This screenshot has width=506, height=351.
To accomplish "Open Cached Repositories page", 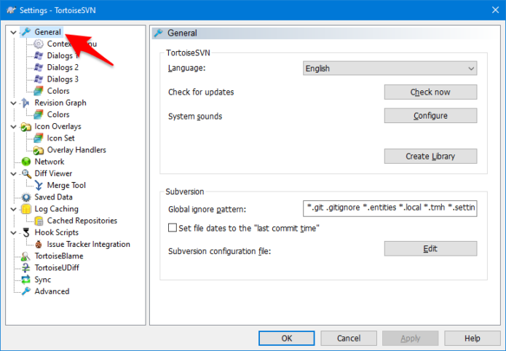I will pos(82,221).
